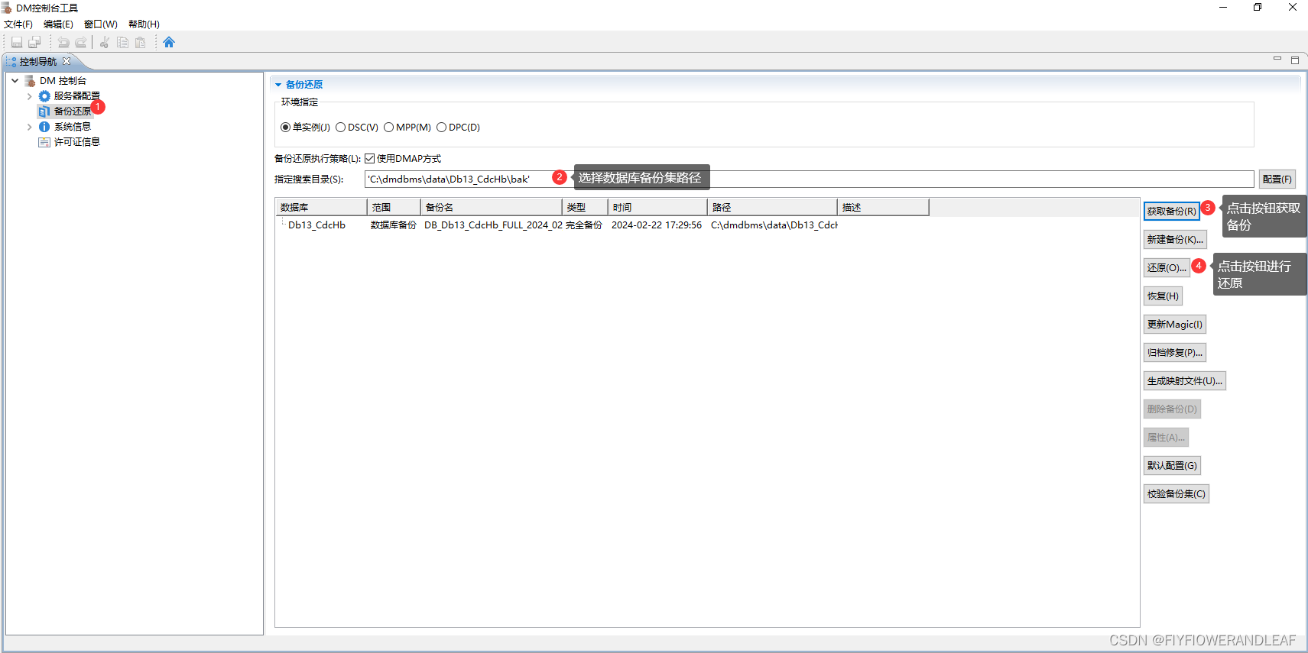Sort by the 数据库 column header
This screenshot has height=653, width=1308.
coord(321,208)
